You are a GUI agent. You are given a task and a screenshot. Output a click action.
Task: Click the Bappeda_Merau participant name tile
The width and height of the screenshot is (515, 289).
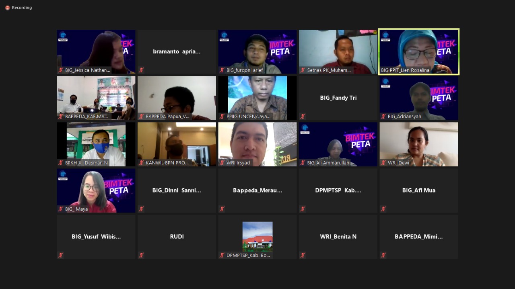(x=257, y=191)
